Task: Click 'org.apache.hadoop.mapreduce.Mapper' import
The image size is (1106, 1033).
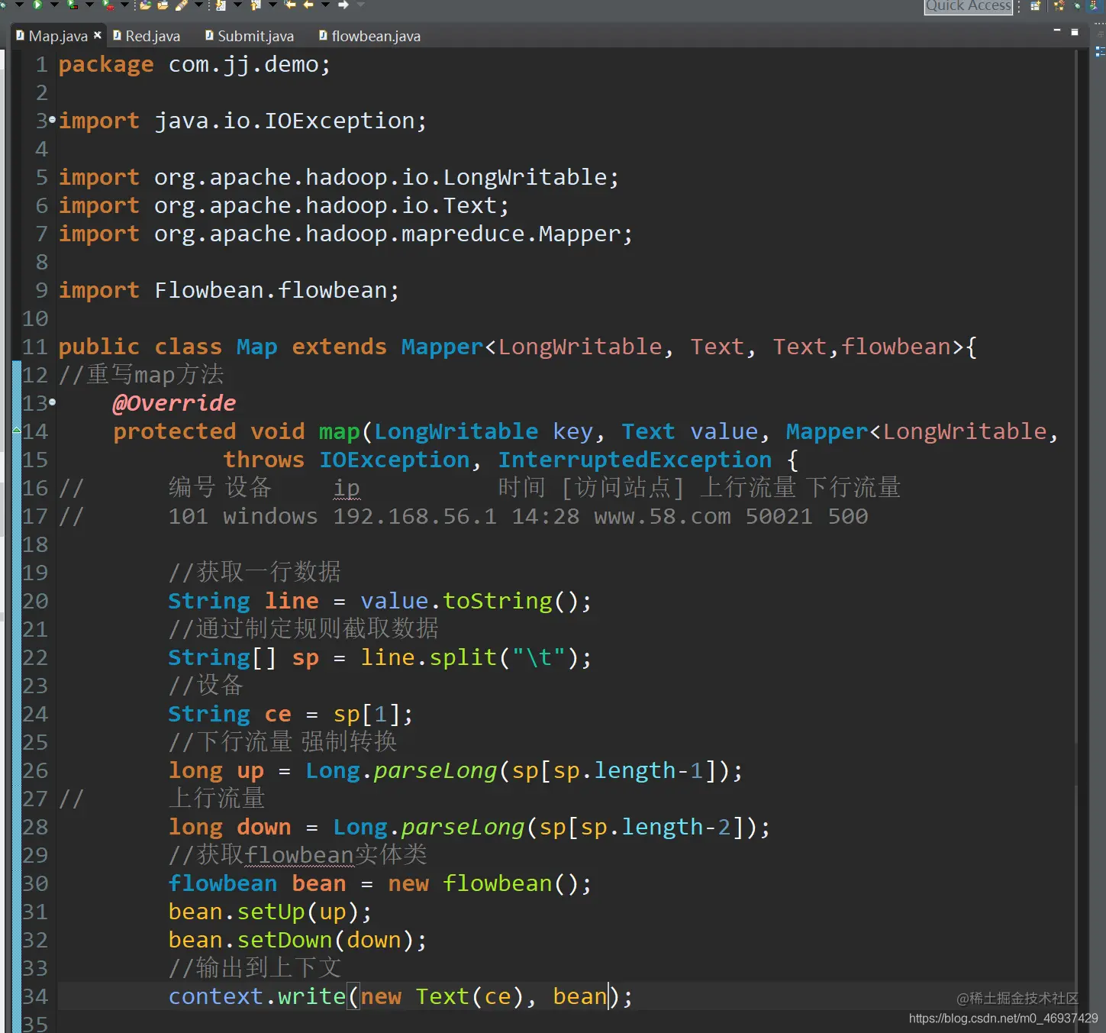Action: [x=388, y=234]
